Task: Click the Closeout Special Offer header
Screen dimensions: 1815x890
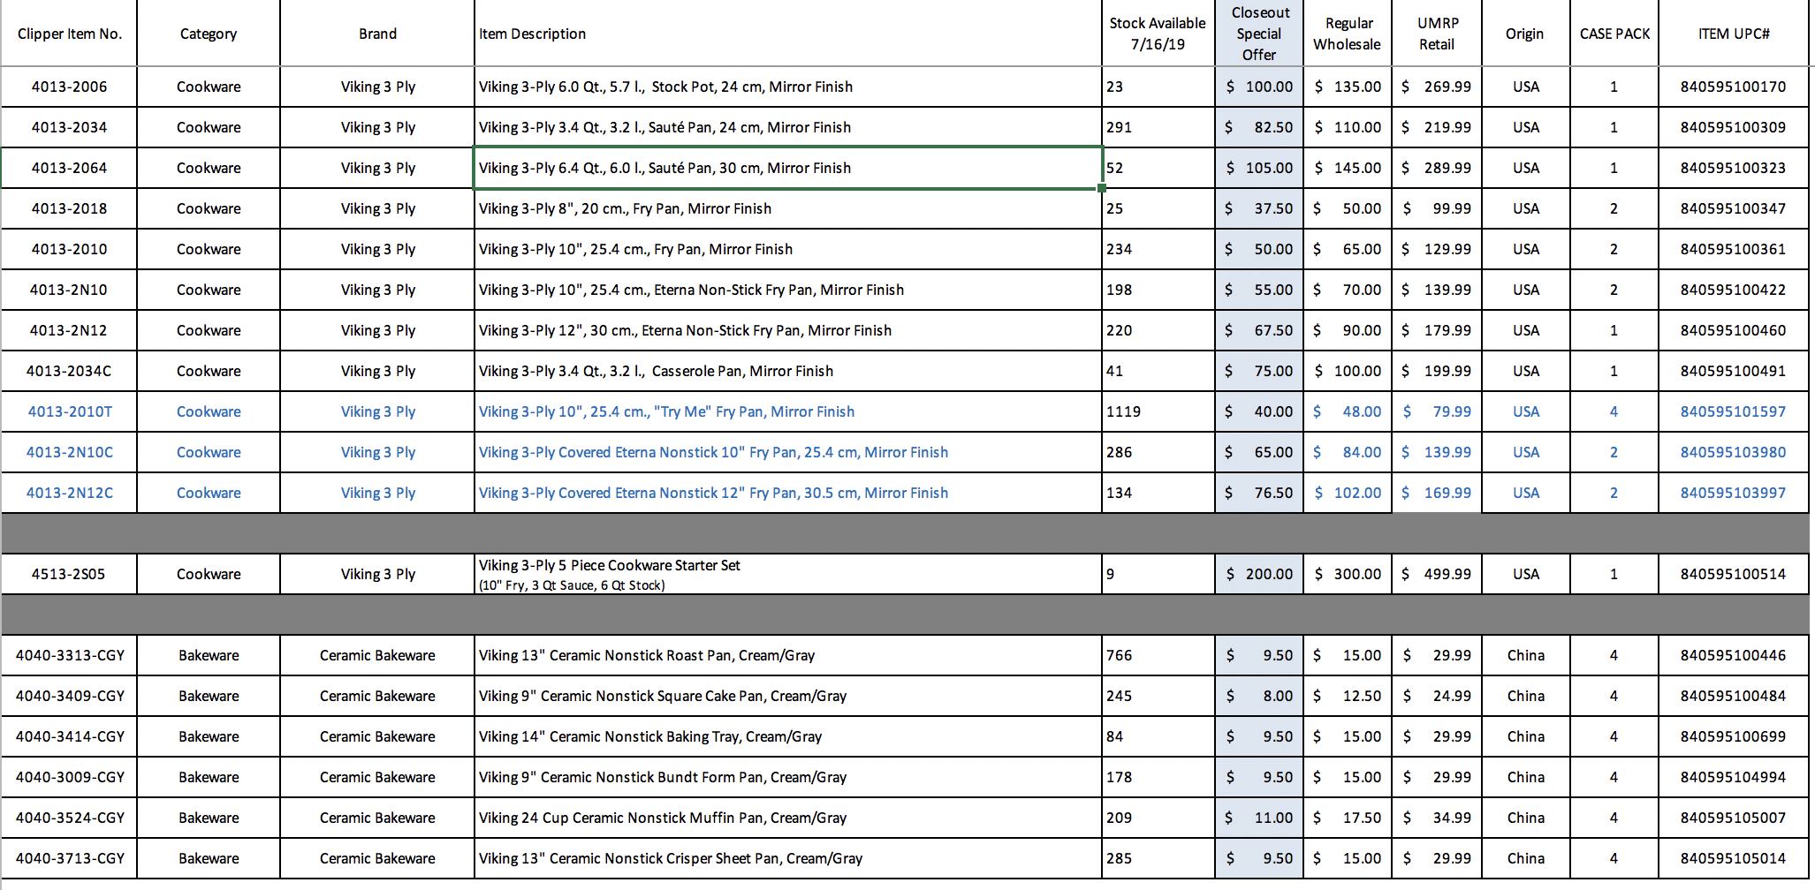Action: click(x=1259, y=34)
